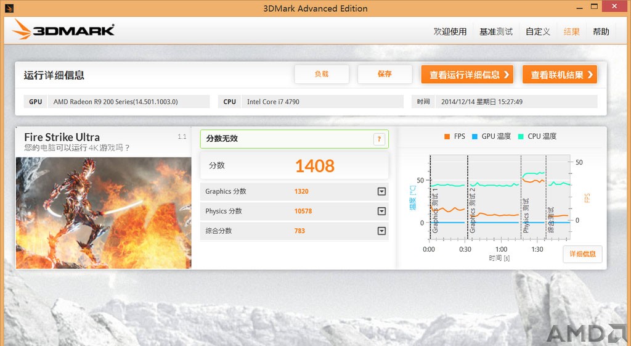Open the 自定义 tab
The width and height of the screenshot is (631, 346).
click(x=537, y=31)
